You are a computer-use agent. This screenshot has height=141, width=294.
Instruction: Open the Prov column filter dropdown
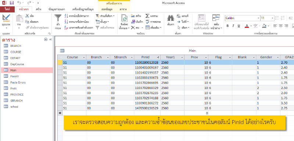pyautogui.click(x=206, y=57)
